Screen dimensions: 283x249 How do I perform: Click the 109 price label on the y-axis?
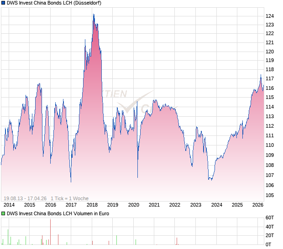270,155
